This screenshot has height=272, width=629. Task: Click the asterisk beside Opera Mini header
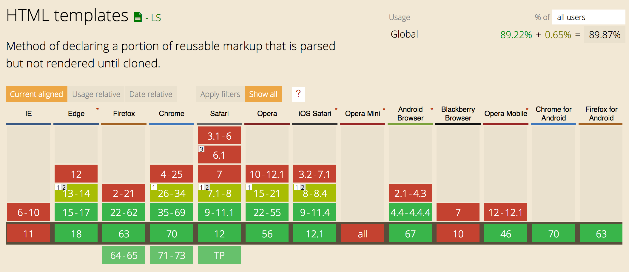click(x=384, y=109)
